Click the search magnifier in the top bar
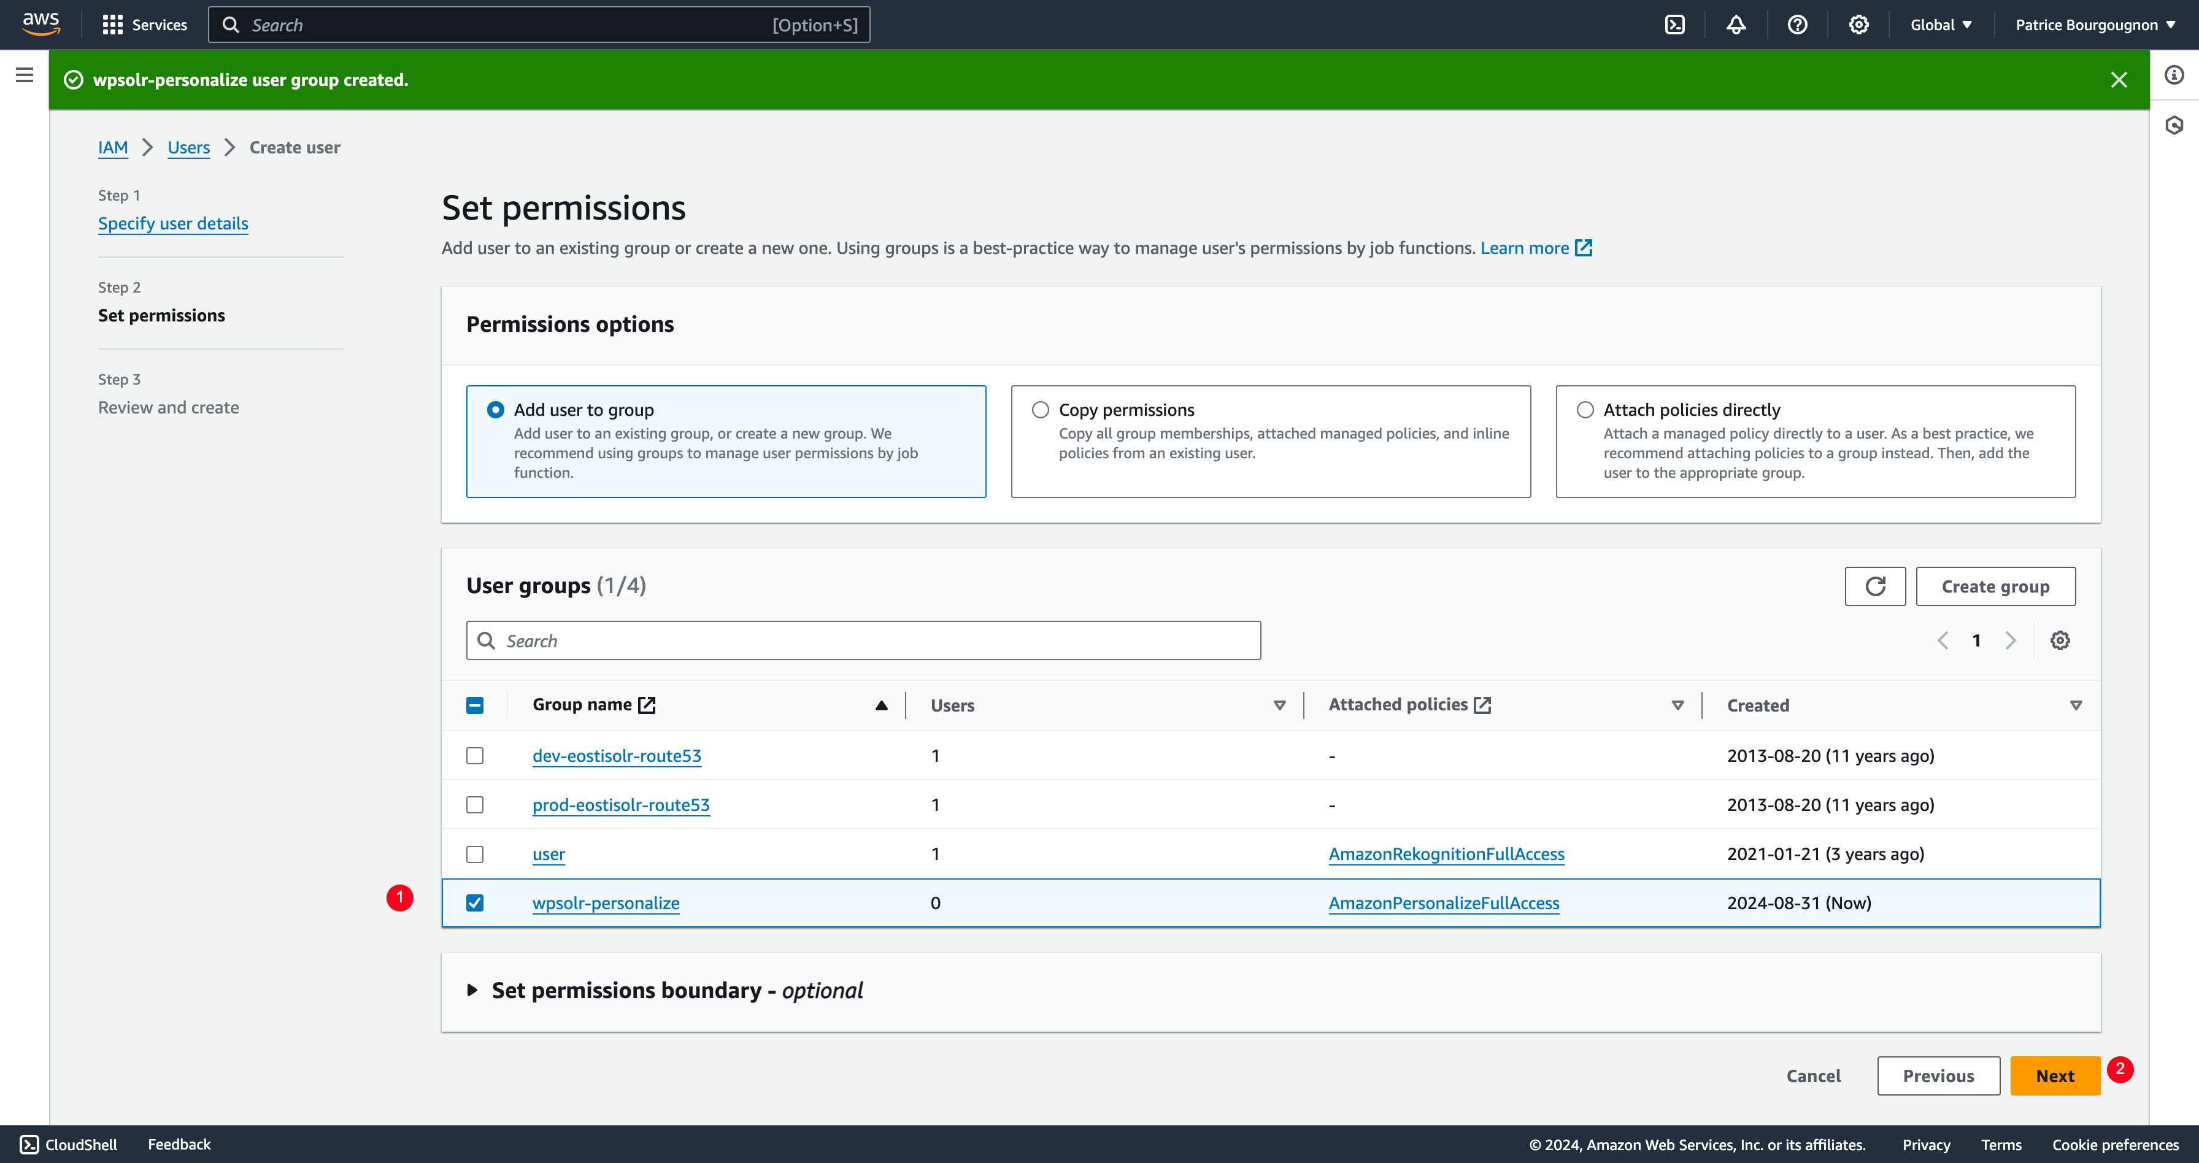The image size is (2199, 1163). [231, 25]
